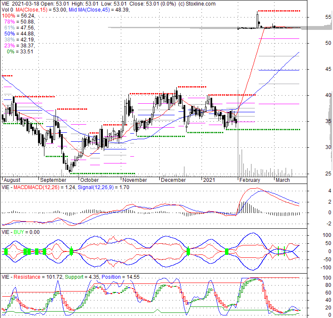Select the '50% = 44.88' level text
Viewport: 333px width, 318px height.
click(x=19, y=34)
